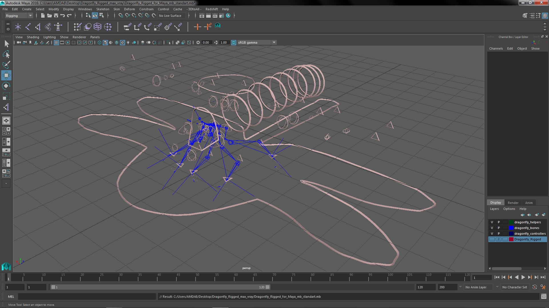Image resolution: width=549 pixels, height=308 pixels.
Task: Switch to four-view pane layout
Action: click(x=6, y=131)
